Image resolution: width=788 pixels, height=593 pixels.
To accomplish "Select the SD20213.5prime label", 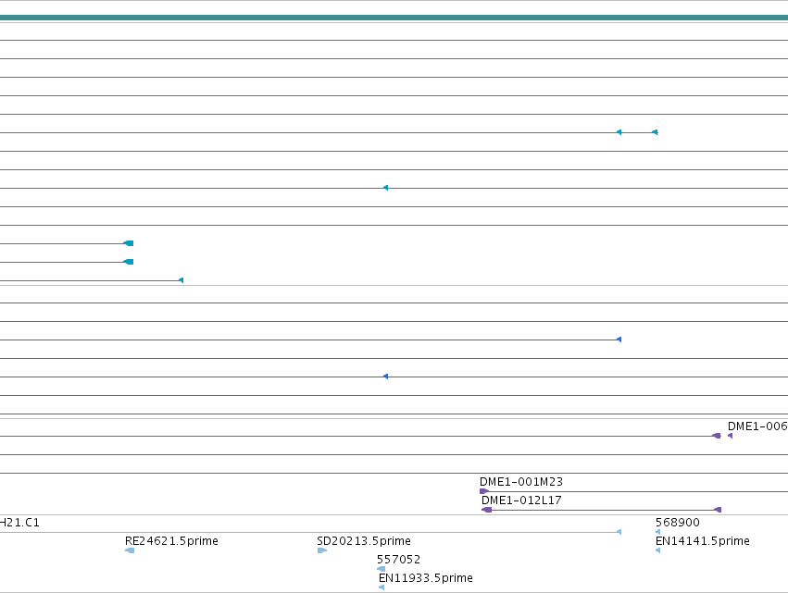I will [364, 541].
